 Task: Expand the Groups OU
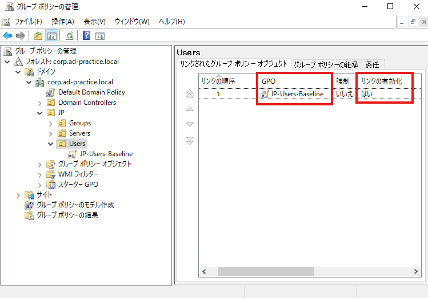click(51, 124)
